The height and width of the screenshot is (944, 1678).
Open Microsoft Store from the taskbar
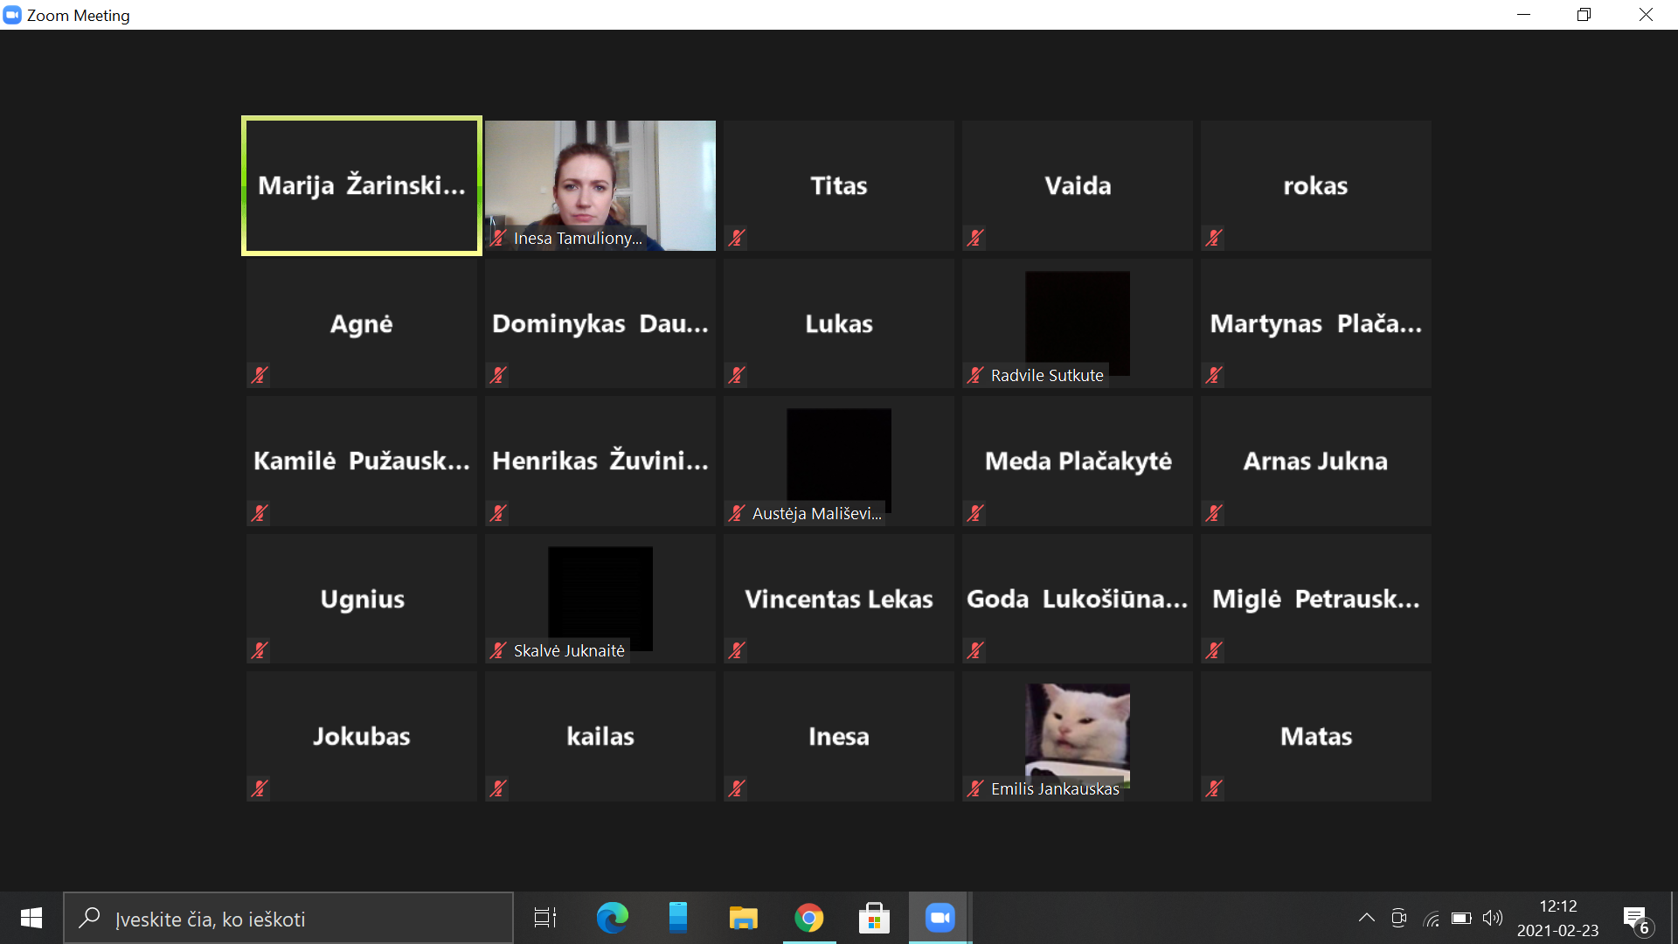874,918
